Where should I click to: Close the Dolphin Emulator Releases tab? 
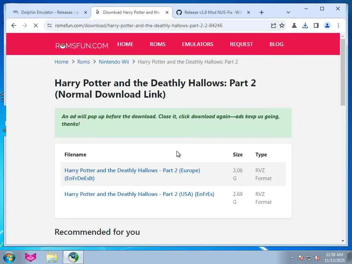86,12
